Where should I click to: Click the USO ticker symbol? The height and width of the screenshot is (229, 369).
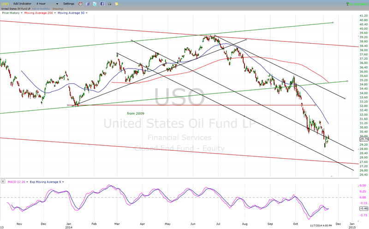tap(5, 4)
